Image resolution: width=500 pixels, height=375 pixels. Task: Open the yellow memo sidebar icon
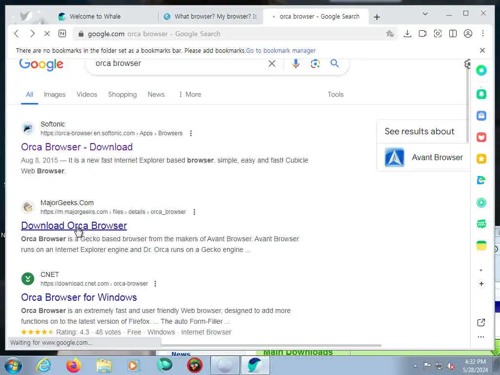click(x=481, y=246)
